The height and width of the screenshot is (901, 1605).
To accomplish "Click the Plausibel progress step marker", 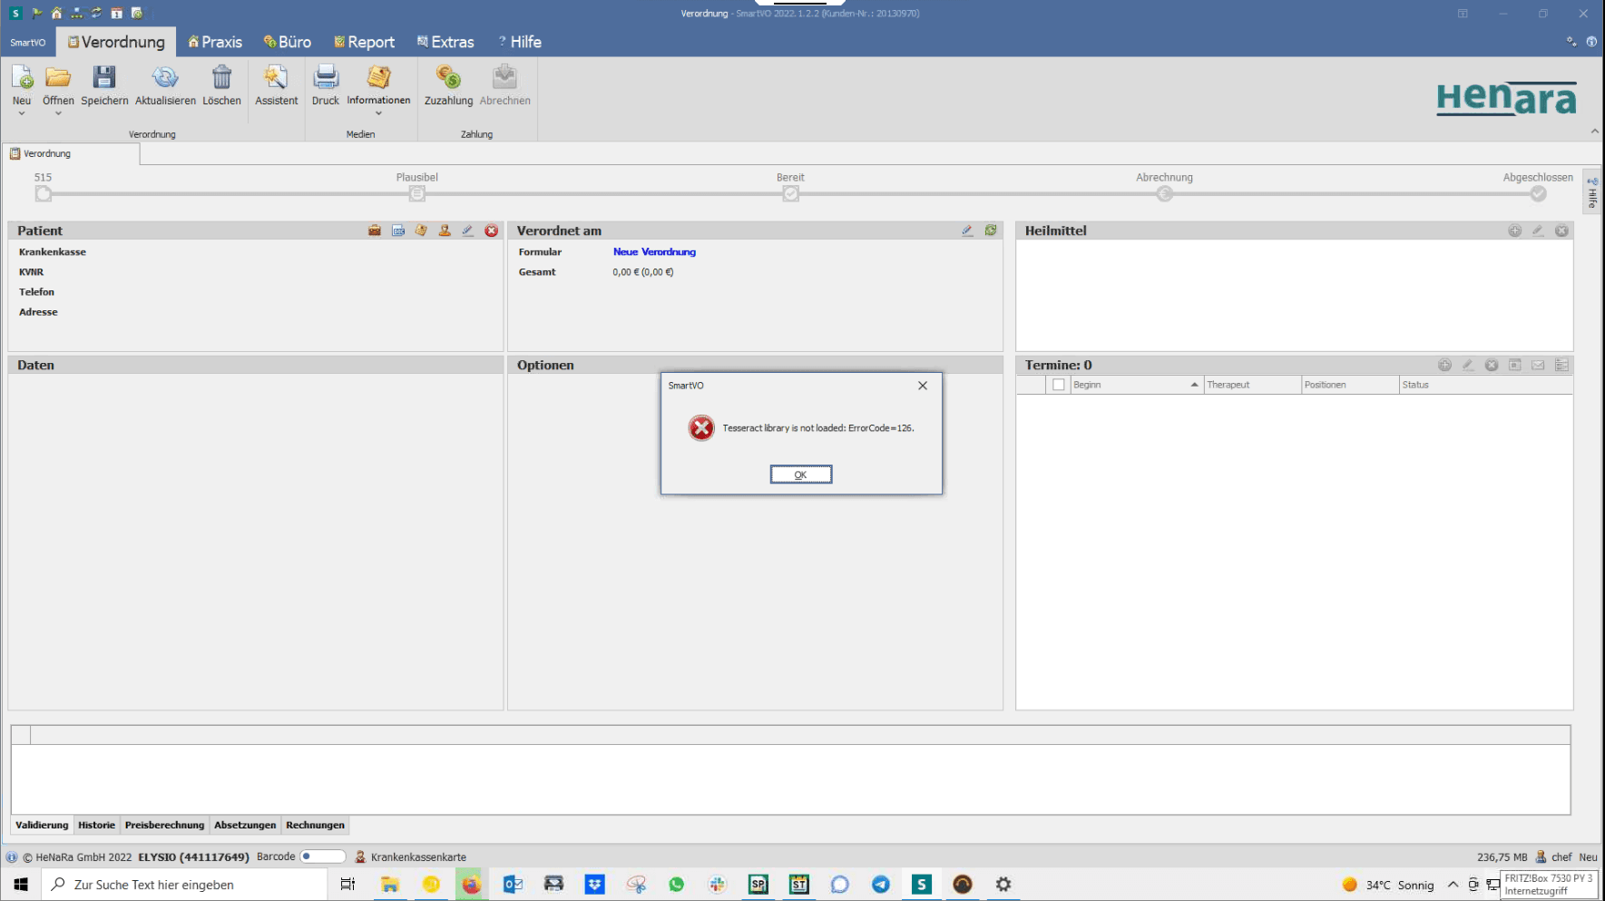I will [x=416, y=193].
